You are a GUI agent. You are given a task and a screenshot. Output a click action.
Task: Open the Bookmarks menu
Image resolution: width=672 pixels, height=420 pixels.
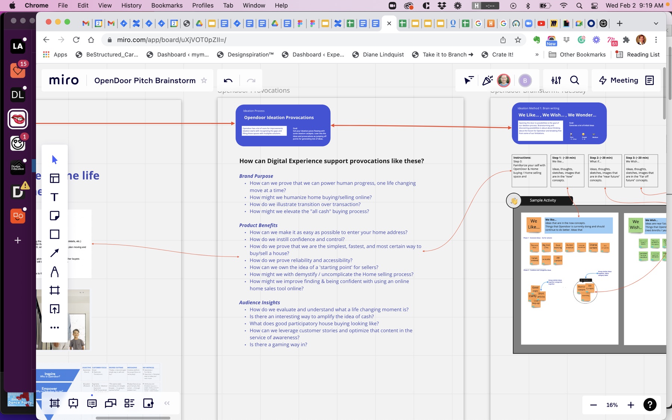[x=167, y=5]
